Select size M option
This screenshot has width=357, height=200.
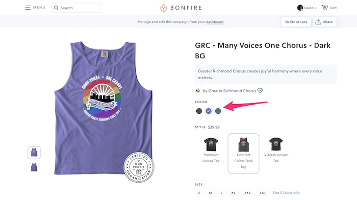210,193
